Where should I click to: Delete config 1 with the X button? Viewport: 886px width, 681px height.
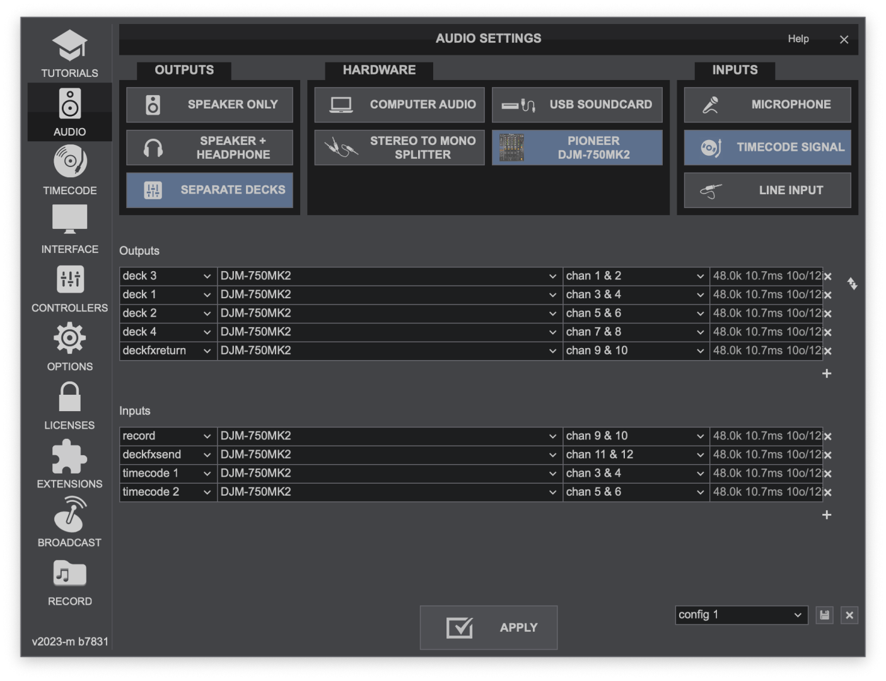point(849,615)
